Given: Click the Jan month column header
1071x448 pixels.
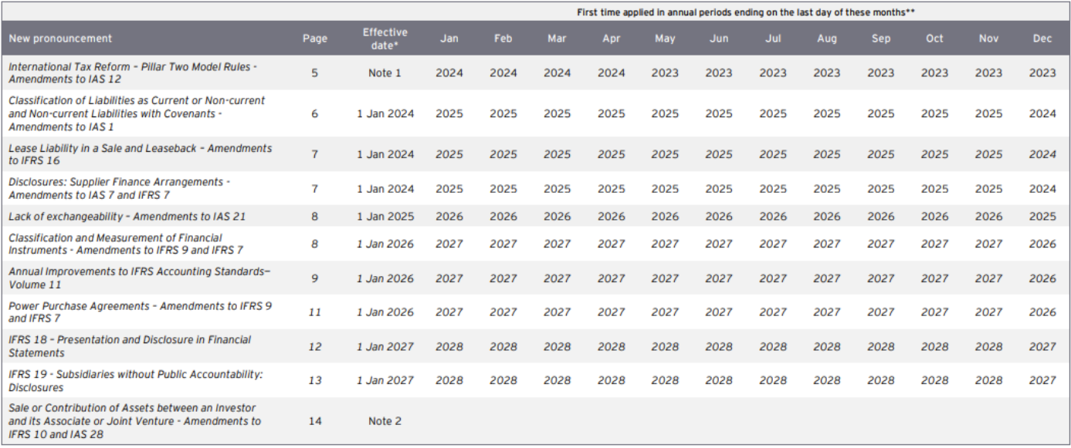Looking at the screenshot, I should (x=449, y=39).
